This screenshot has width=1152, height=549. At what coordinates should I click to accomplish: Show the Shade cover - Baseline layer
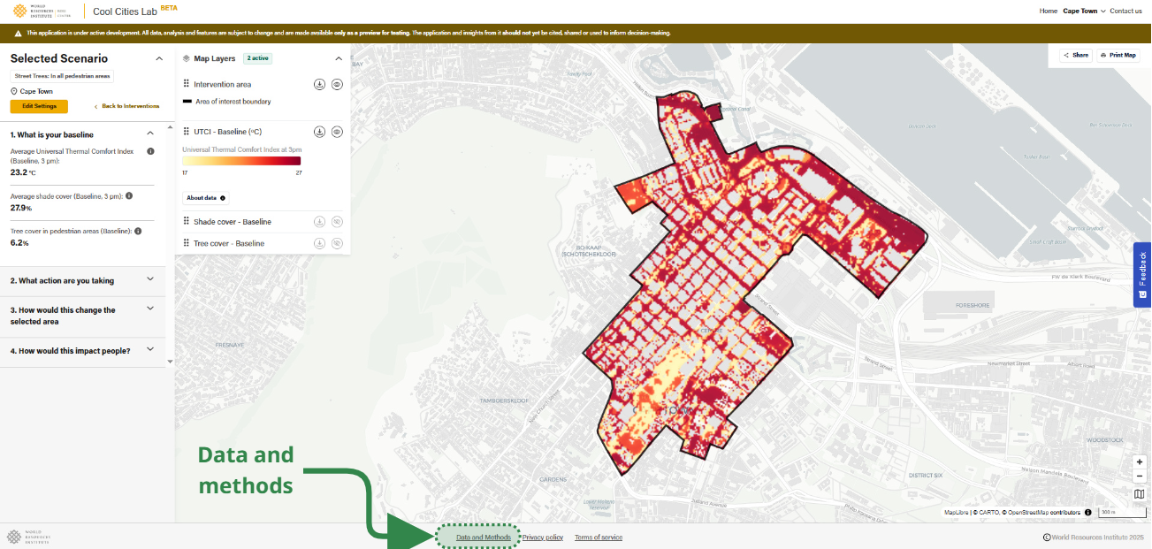[x=337, y=222]
